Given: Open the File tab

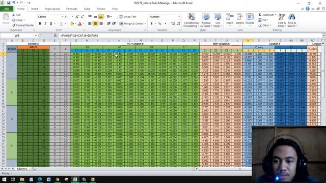Looking at the screenshot, I should click(x=7, y=9).
